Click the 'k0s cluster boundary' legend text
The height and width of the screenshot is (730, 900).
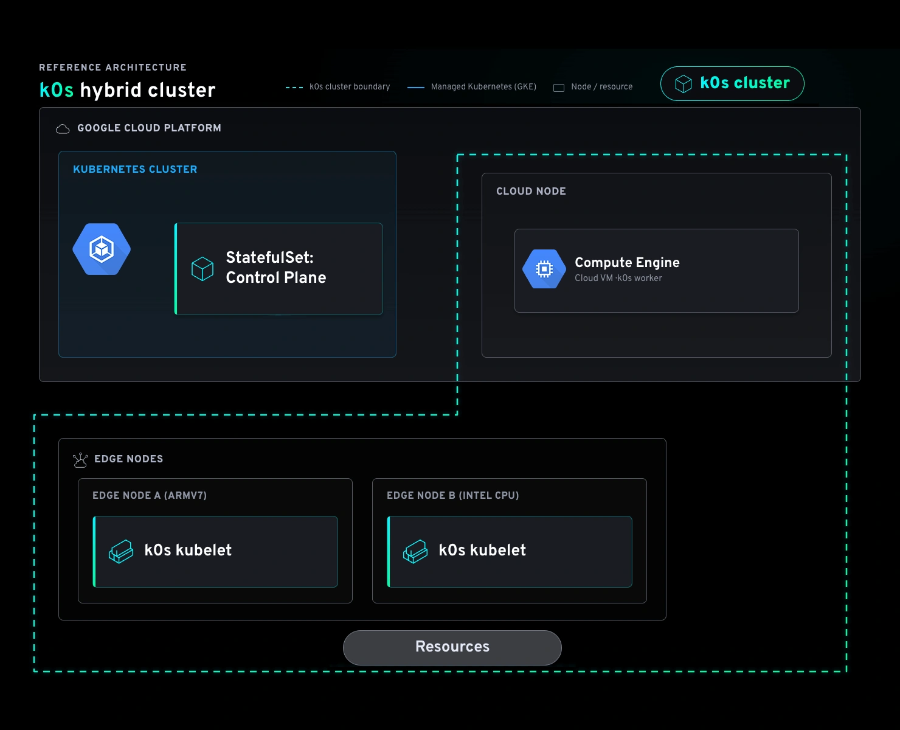click(x=350, y=87)
